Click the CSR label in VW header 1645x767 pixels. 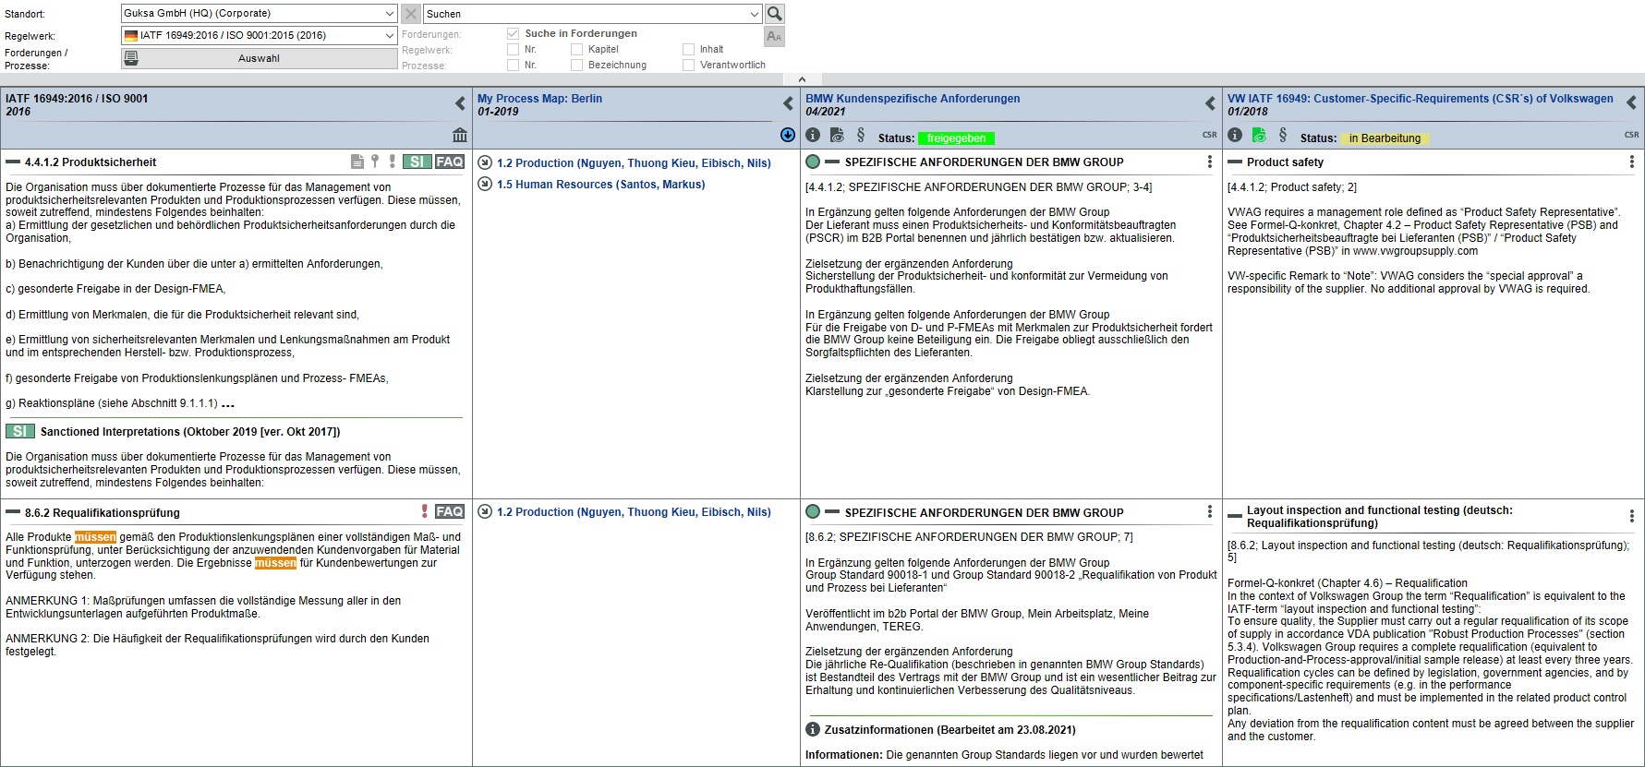click(x=1631, y=135)
